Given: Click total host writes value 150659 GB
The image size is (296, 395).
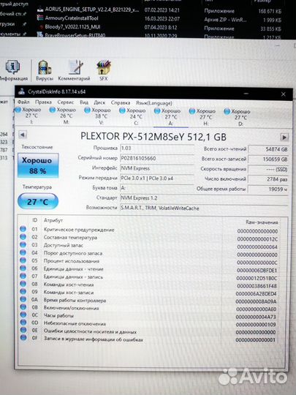Looking at the screenshot, I should click(x=268, y=159).
